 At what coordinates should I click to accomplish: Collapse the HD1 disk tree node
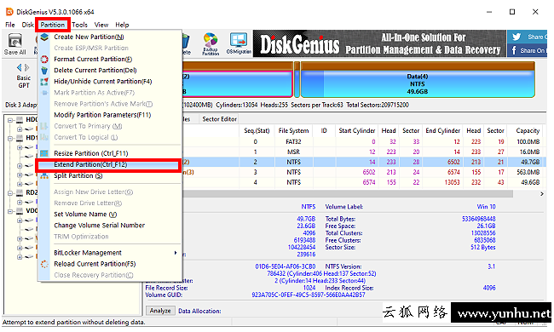(x=10, y=138)
